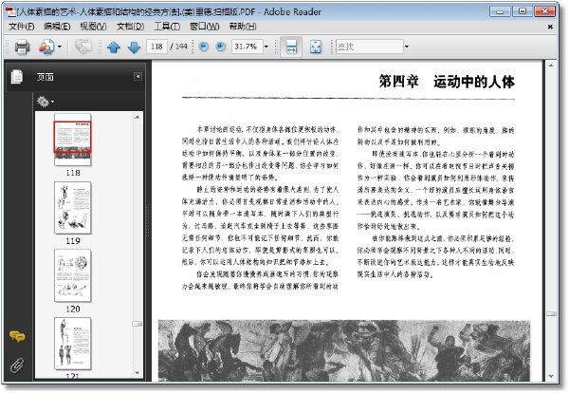The image size is (569, 394).
Task: Open the collaborate people icon
Action: (x=46, y=47)
